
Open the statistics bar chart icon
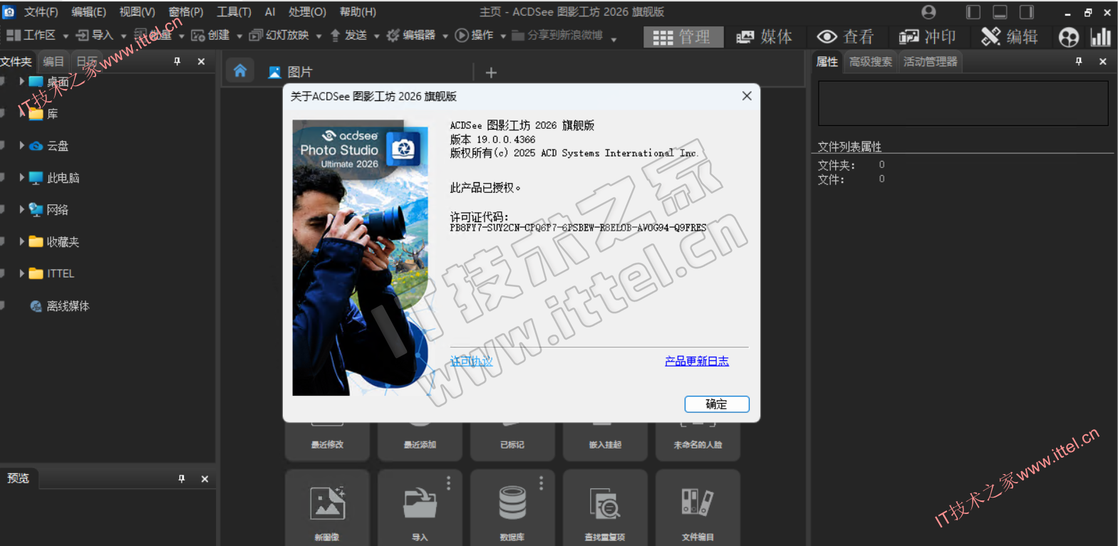pos(1101,37)
